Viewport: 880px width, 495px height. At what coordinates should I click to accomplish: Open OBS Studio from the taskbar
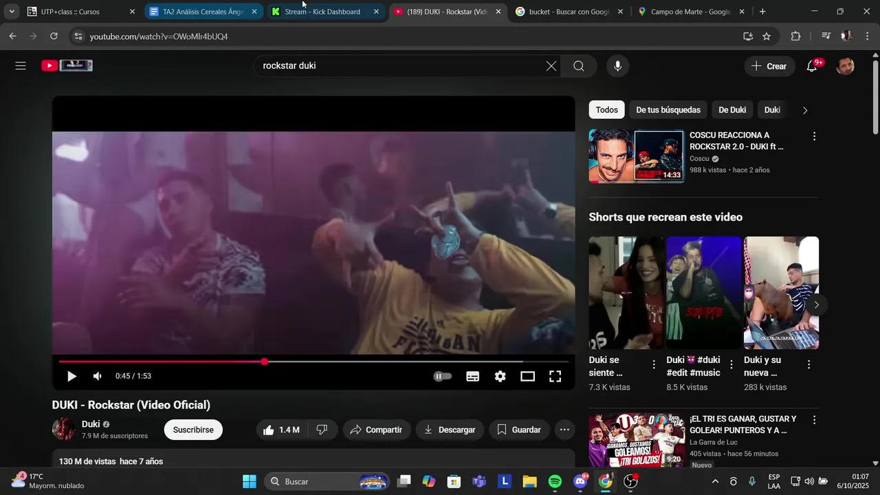point(630,481)
